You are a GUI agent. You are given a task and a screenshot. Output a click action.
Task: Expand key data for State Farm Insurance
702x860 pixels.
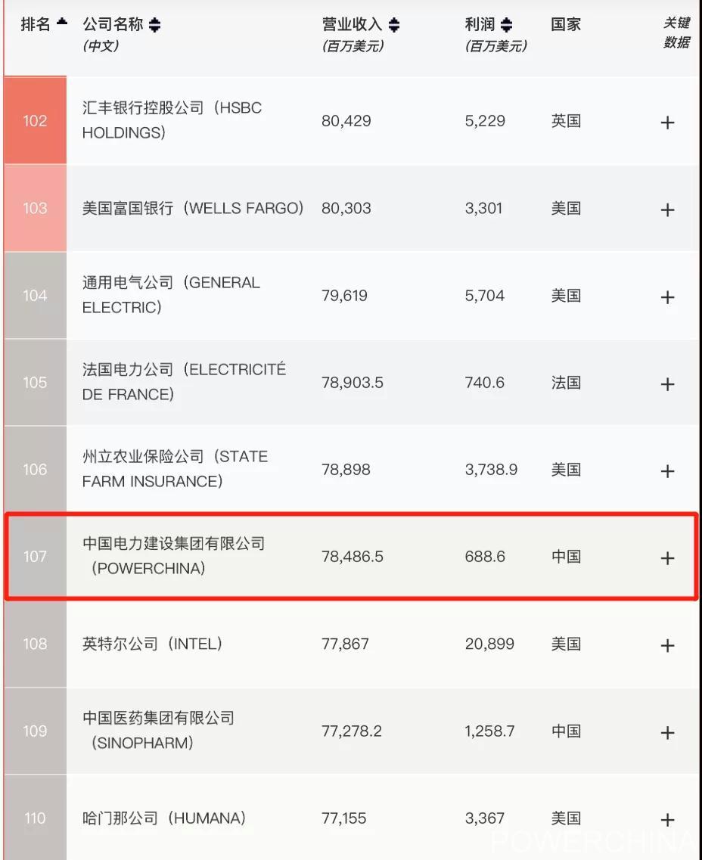click(667, 470)
